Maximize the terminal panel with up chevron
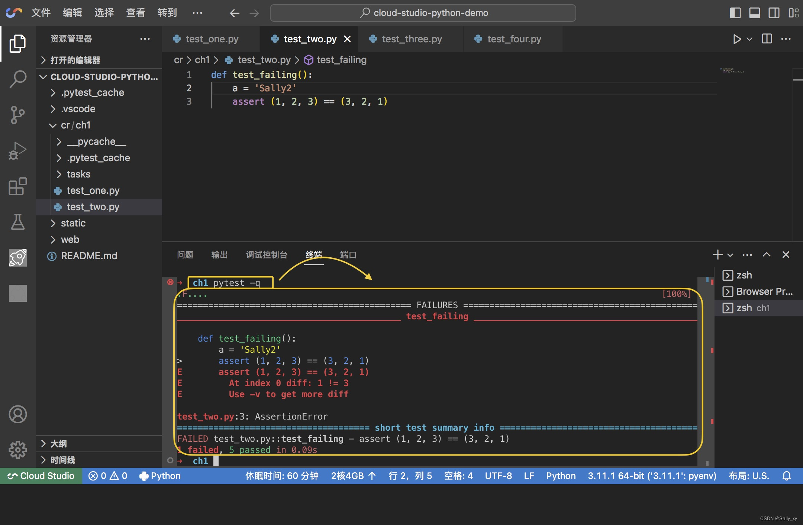 767,255
